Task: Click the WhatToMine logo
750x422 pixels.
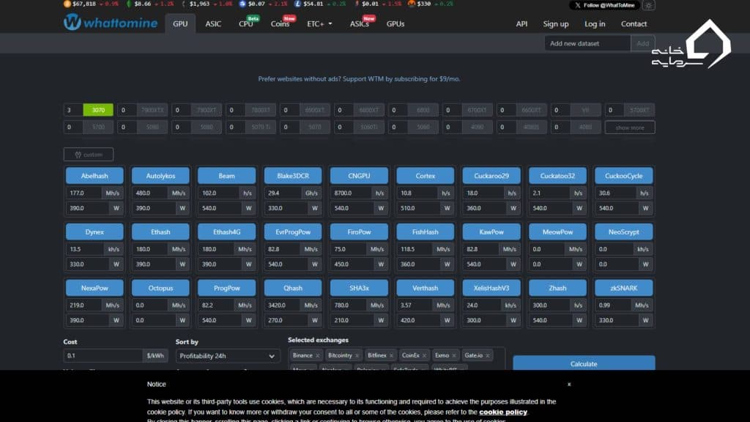Action: coord(111,23)
